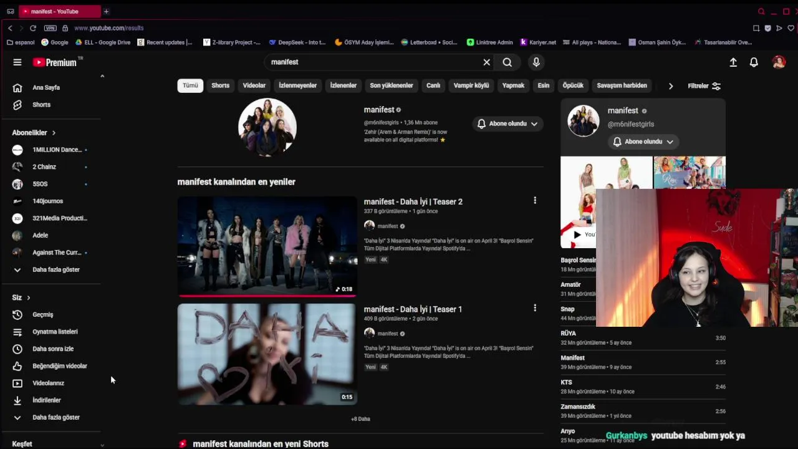Open the Letterboxd bookmark

pos(430,42)
